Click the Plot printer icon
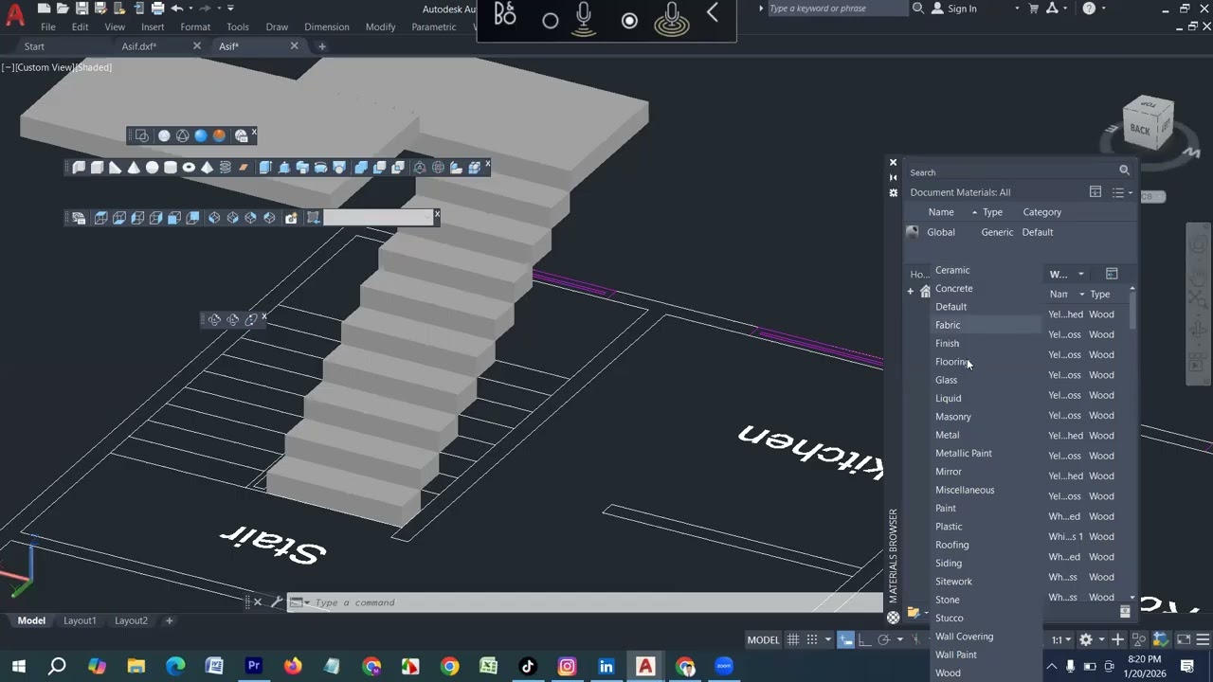 coord(156,9)
